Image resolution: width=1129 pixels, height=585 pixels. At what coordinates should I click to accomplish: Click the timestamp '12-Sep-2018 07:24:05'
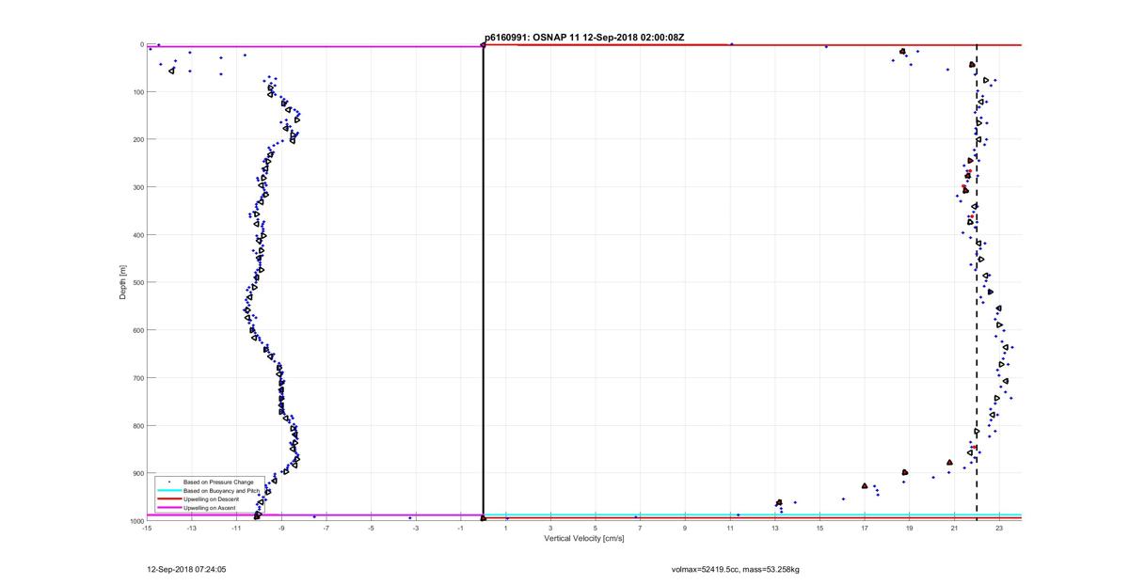coord(186,569)
